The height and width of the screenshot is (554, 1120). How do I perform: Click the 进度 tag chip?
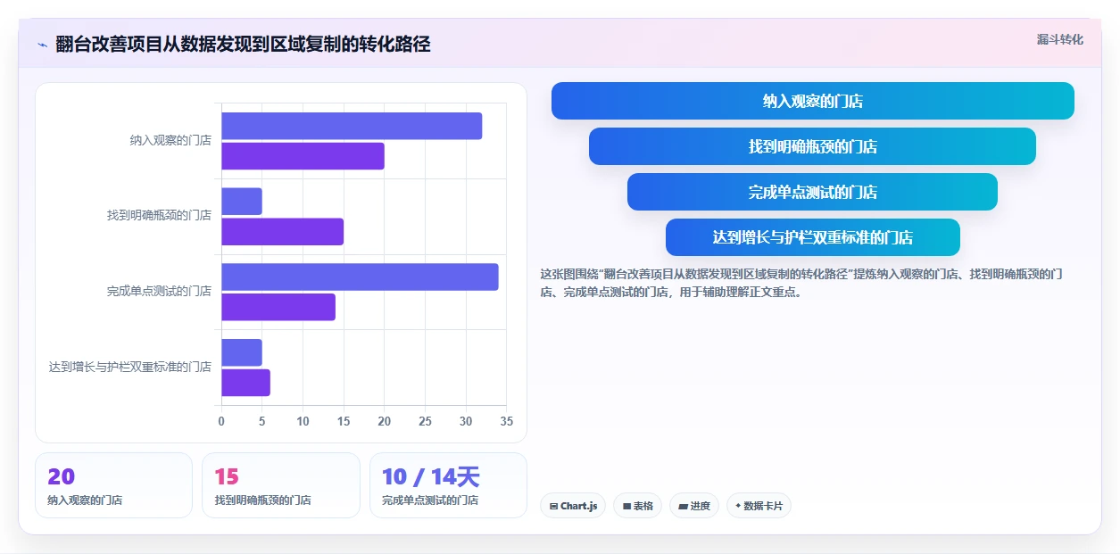[693, 506]
